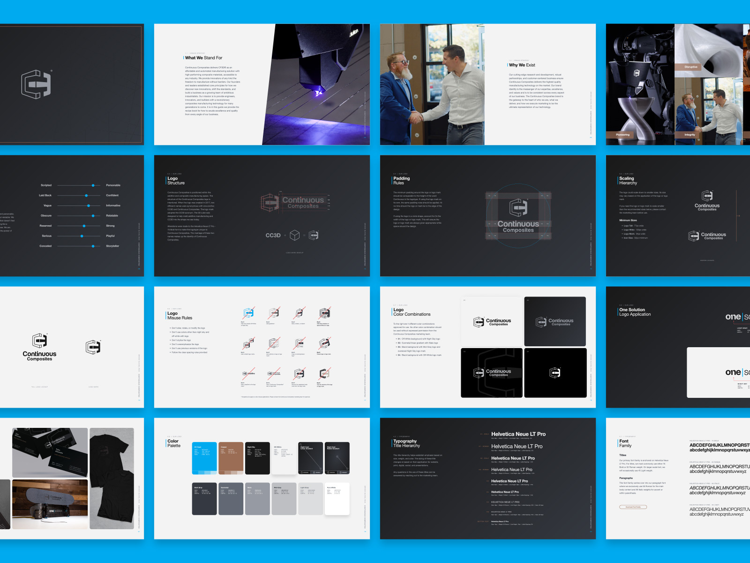Click the 'CC3D' text in Logo Structure
Viewport: 750px width, 563px height.
coord(273,236)
